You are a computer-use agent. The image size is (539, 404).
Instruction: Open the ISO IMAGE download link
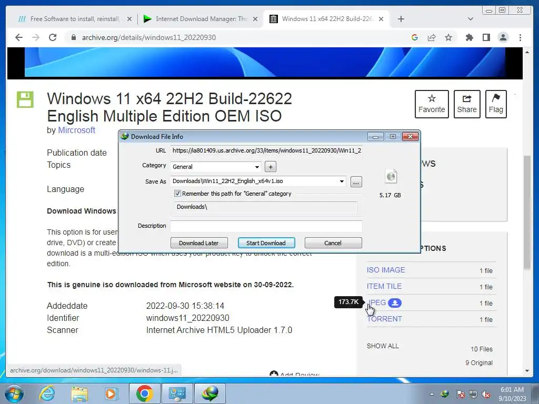coord(386,270)
